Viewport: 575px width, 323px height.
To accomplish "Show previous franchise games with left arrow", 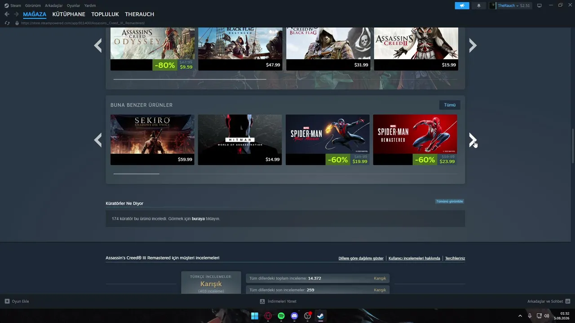I will click(97, 45).
